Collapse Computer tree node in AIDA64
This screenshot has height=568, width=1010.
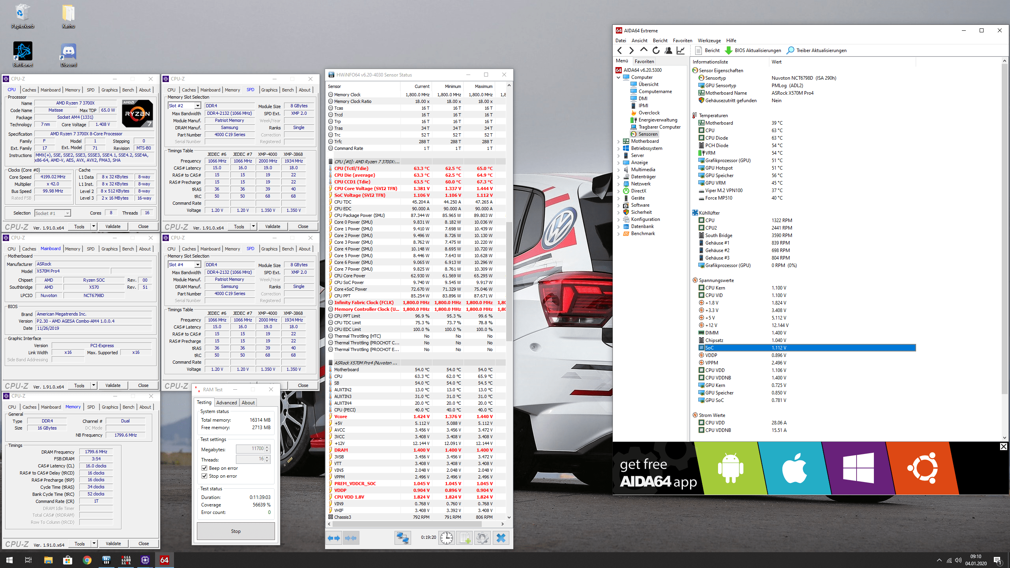[618, 77]
